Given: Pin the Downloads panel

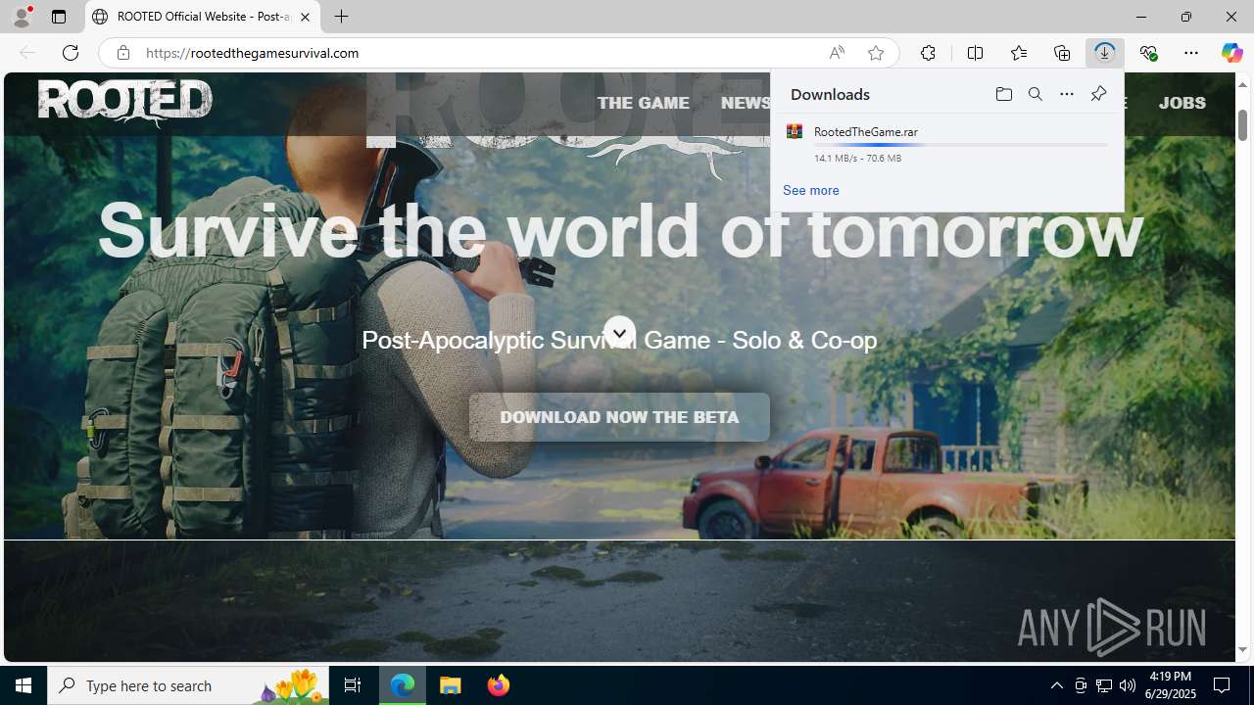Looking at the screenshot, I should pos(1098,94).
